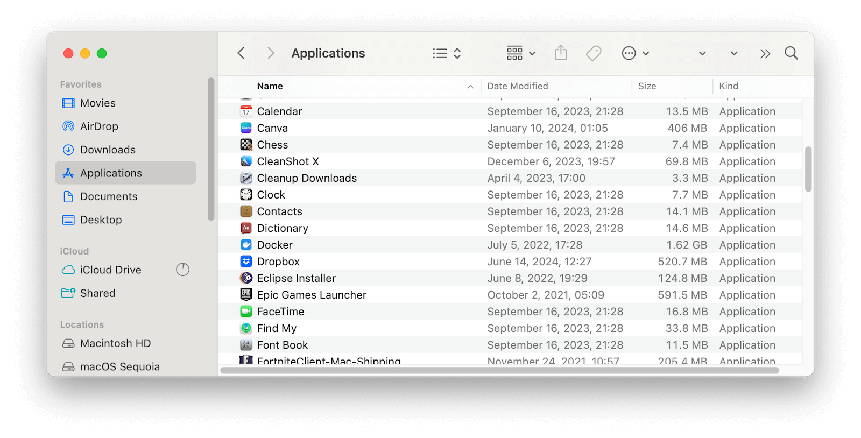Click the date 'January 10, 2024, 01:05'
Image resolution: width=861 pixels, height=438 pixels.
click(x=547, y=128)
